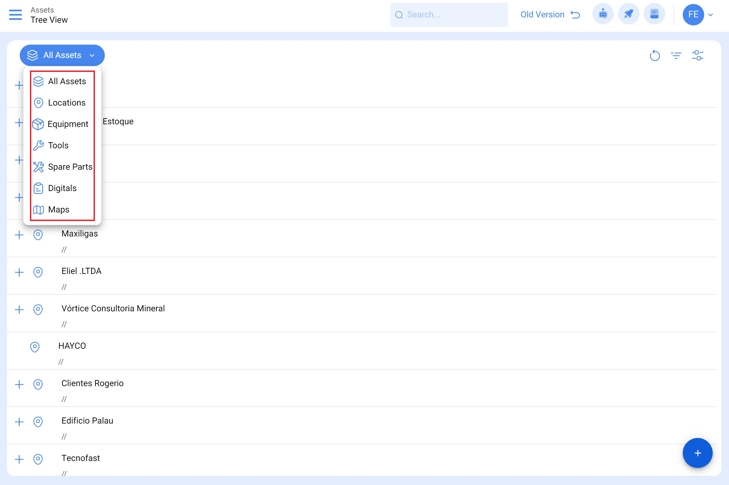Screen dimensions: 729x485
Task: Expand the Vórtice Consultoria Mineral row
Action: click(19, 310)
